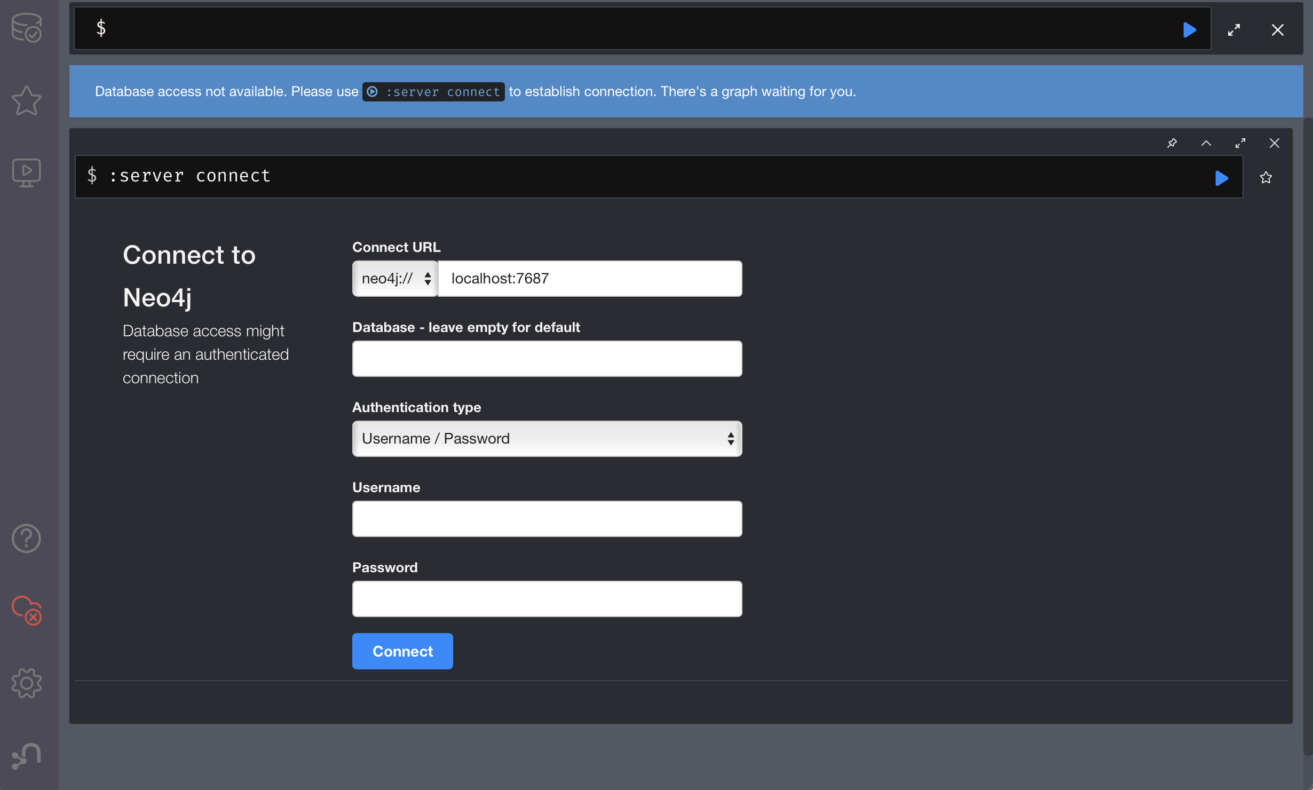The image size is (1313, 790).
Task: Collapse the server connect frame with chevron
Action: click(x=1206, y=143)
